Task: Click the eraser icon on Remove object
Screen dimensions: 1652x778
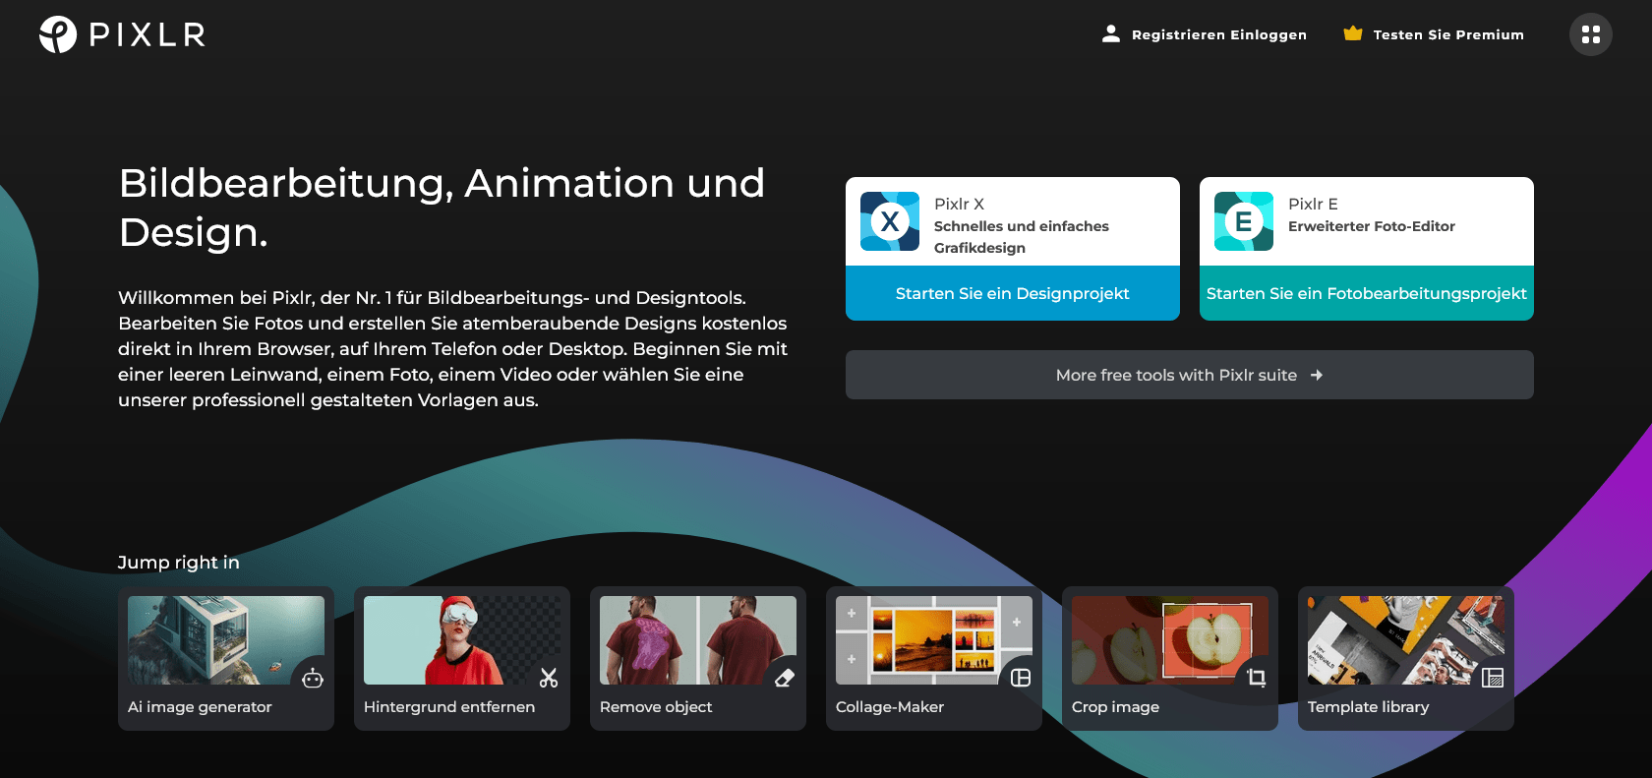Action: coord(785,678)
